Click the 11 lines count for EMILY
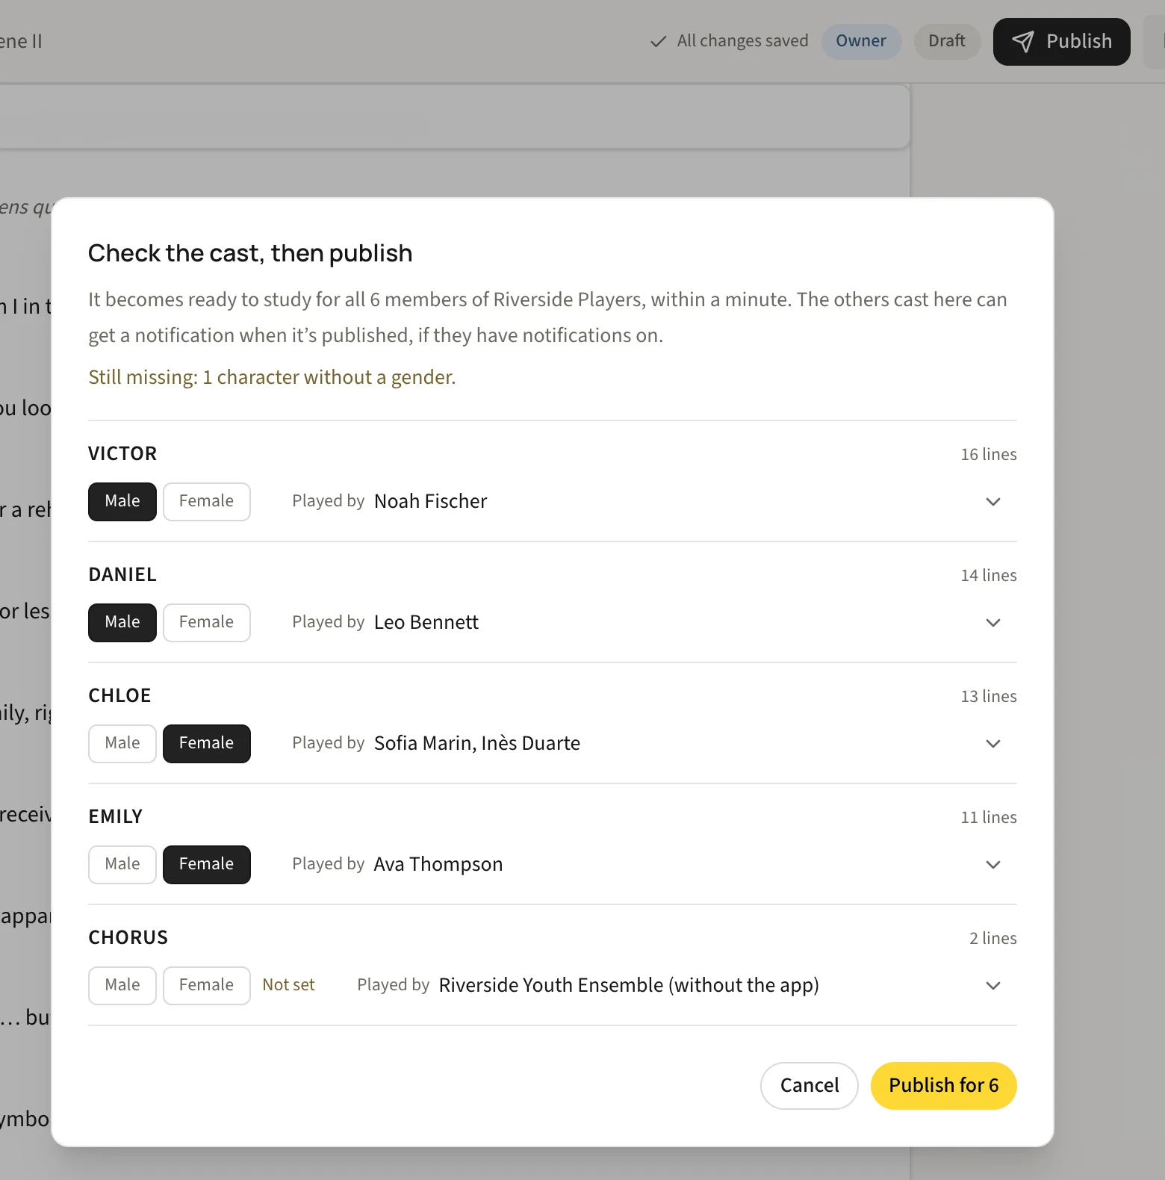Screen dimensions: 1165x1180 (x=988, y=817)
